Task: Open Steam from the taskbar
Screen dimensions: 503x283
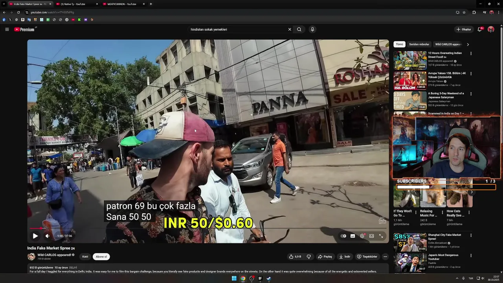Action: [269, 278]
